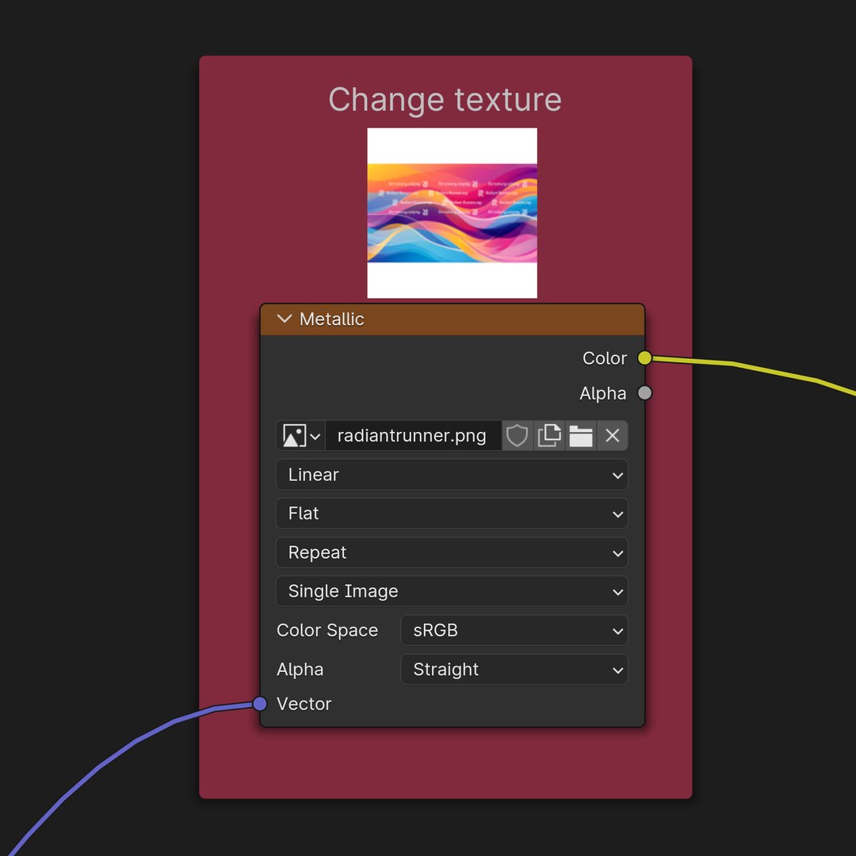
Task: Click the Vector input label
Action: (304, 704)
